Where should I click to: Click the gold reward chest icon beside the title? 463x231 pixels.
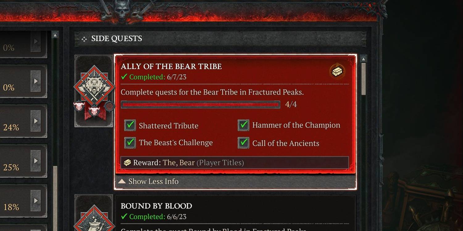(x=337, y=71)
